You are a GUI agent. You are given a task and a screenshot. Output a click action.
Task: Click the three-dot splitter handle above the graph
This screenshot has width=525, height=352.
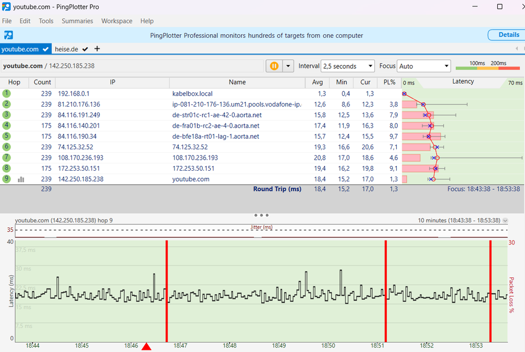point(261,215)
